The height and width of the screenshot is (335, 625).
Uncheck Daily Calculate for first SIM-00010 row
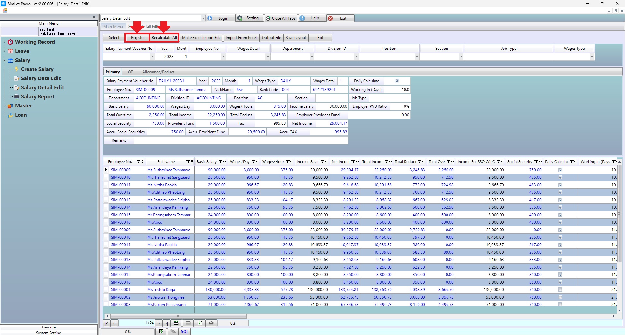(560, 177)
